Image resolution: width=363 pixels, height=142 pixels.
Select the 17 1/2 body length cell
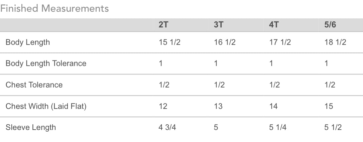coord(280,42)
